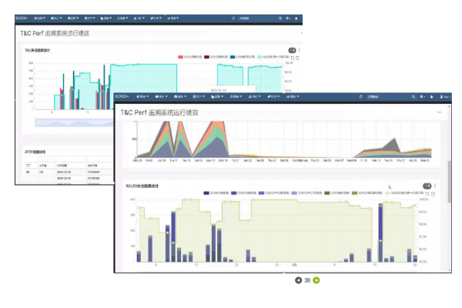
Task: Click the legend pager badge on ROLEX chart
Action: [426, 186]
